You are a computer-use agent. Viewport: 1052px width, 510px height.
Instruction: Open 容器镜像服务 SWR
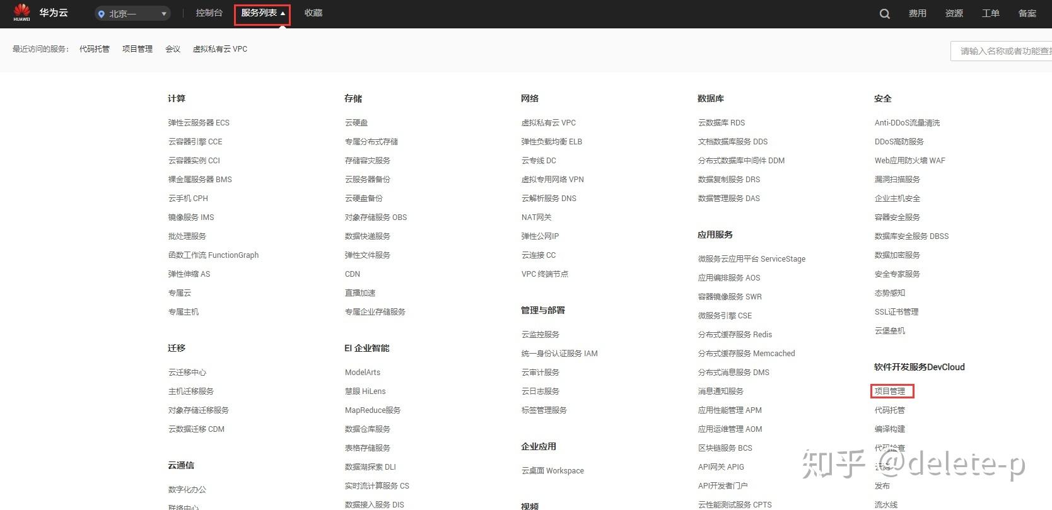click(x=730, y=297)
